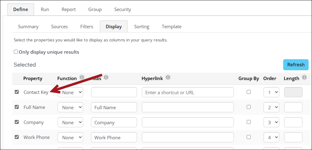Click the Work Phone property label

36,137
